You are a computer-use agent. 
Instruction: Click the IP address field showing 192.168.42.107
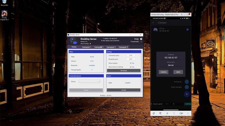pyautogui.click(x=171, y=57)
